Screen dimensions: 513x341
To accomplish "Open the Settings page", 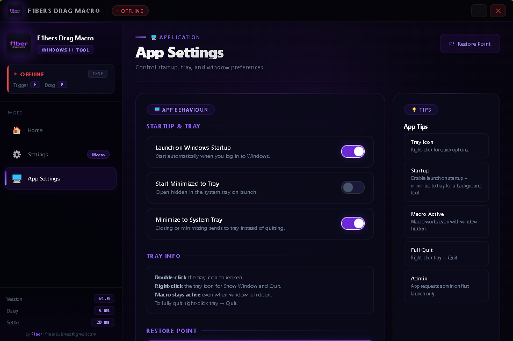I will [x=61, y=154].
